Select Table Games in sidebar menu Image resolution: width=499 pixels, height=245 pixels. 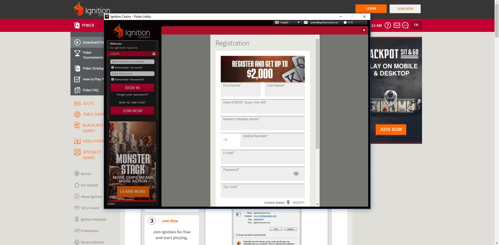pyautogui.click(x=93, y=114)
